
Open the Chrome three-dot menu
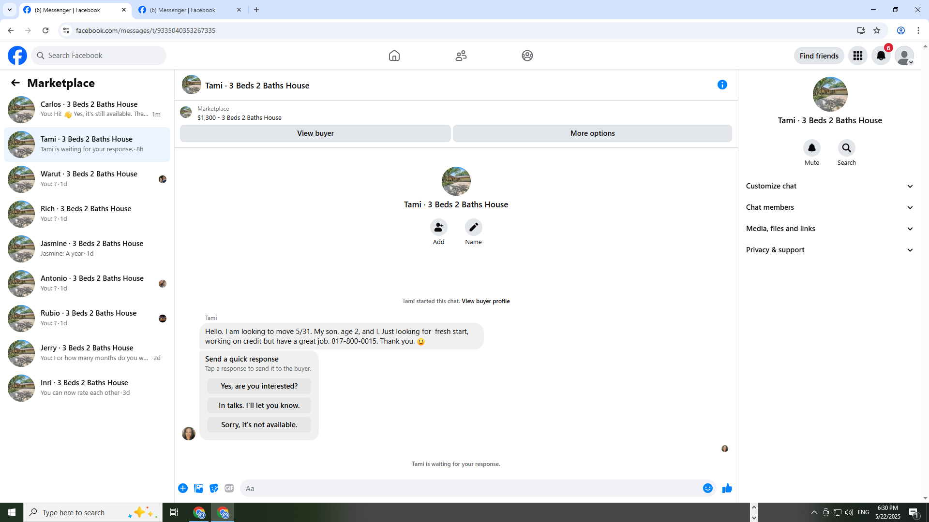(918, 30)
